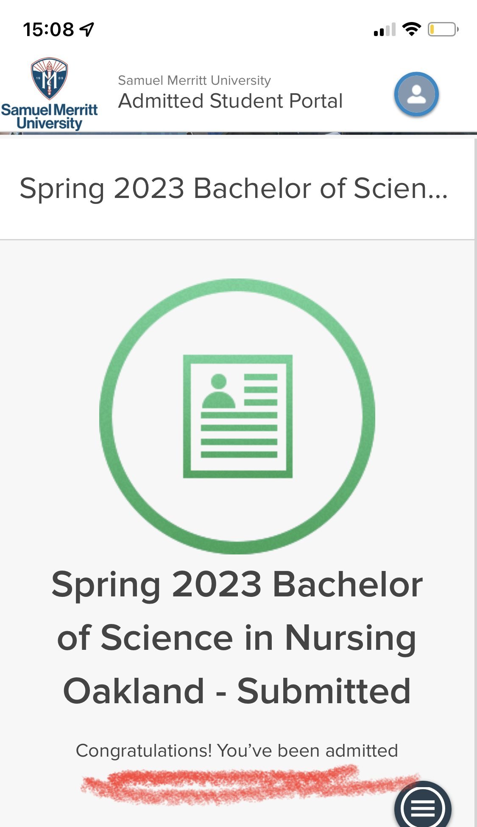Open the user profile avatar icon

416,94
